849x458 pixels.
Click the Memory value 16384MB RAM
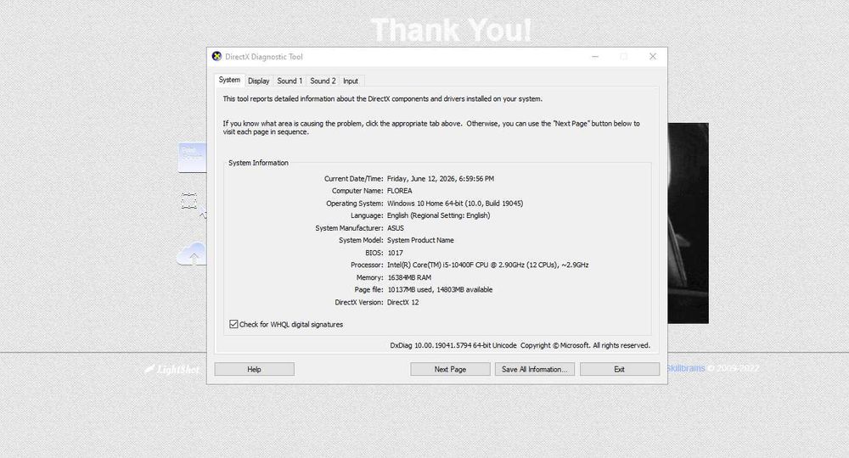(409, 277)
